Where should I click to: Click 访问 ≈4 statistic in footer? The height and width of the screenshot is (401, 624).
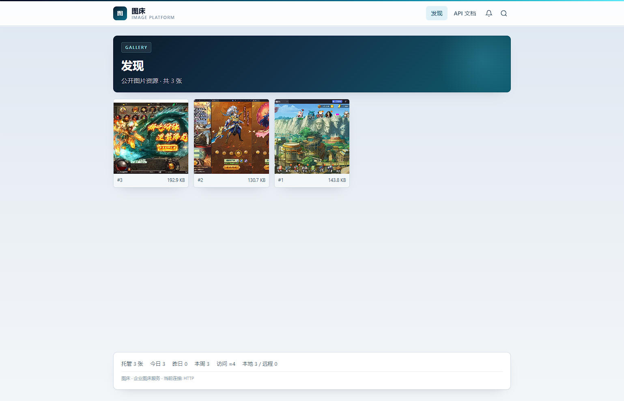tap(226, 364)
